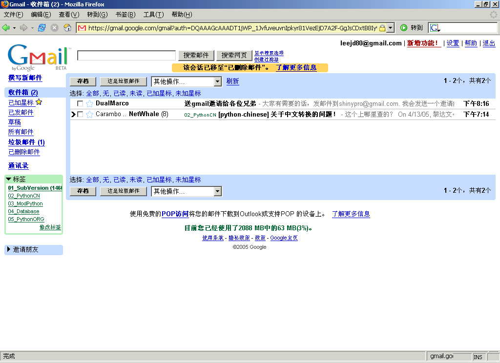Click the lower 存档 archive button
This screenshot has height=363, width=500.
pyautogui.click(x=83, y=191)
